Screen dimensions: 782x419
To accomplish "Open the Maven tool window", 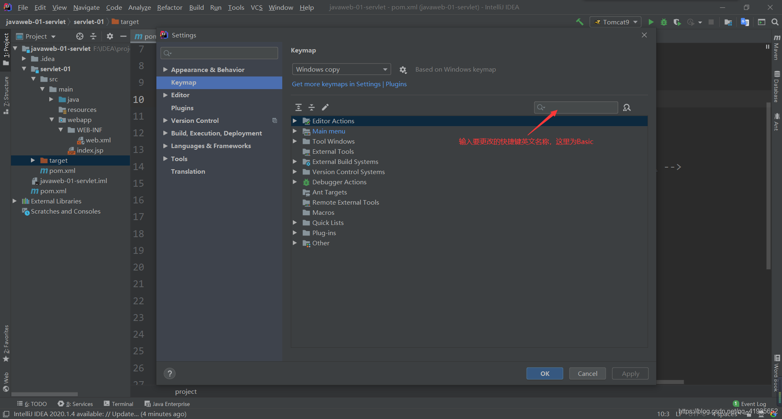I will pos(777,47).
